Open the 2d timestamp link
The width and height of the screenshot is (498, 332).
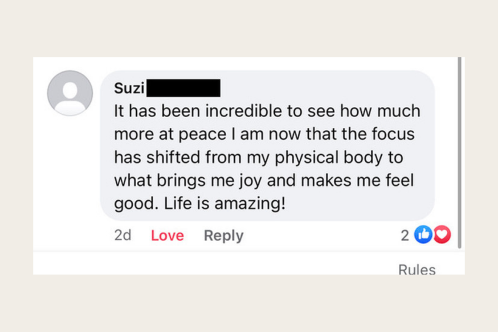tap(123, 235)
